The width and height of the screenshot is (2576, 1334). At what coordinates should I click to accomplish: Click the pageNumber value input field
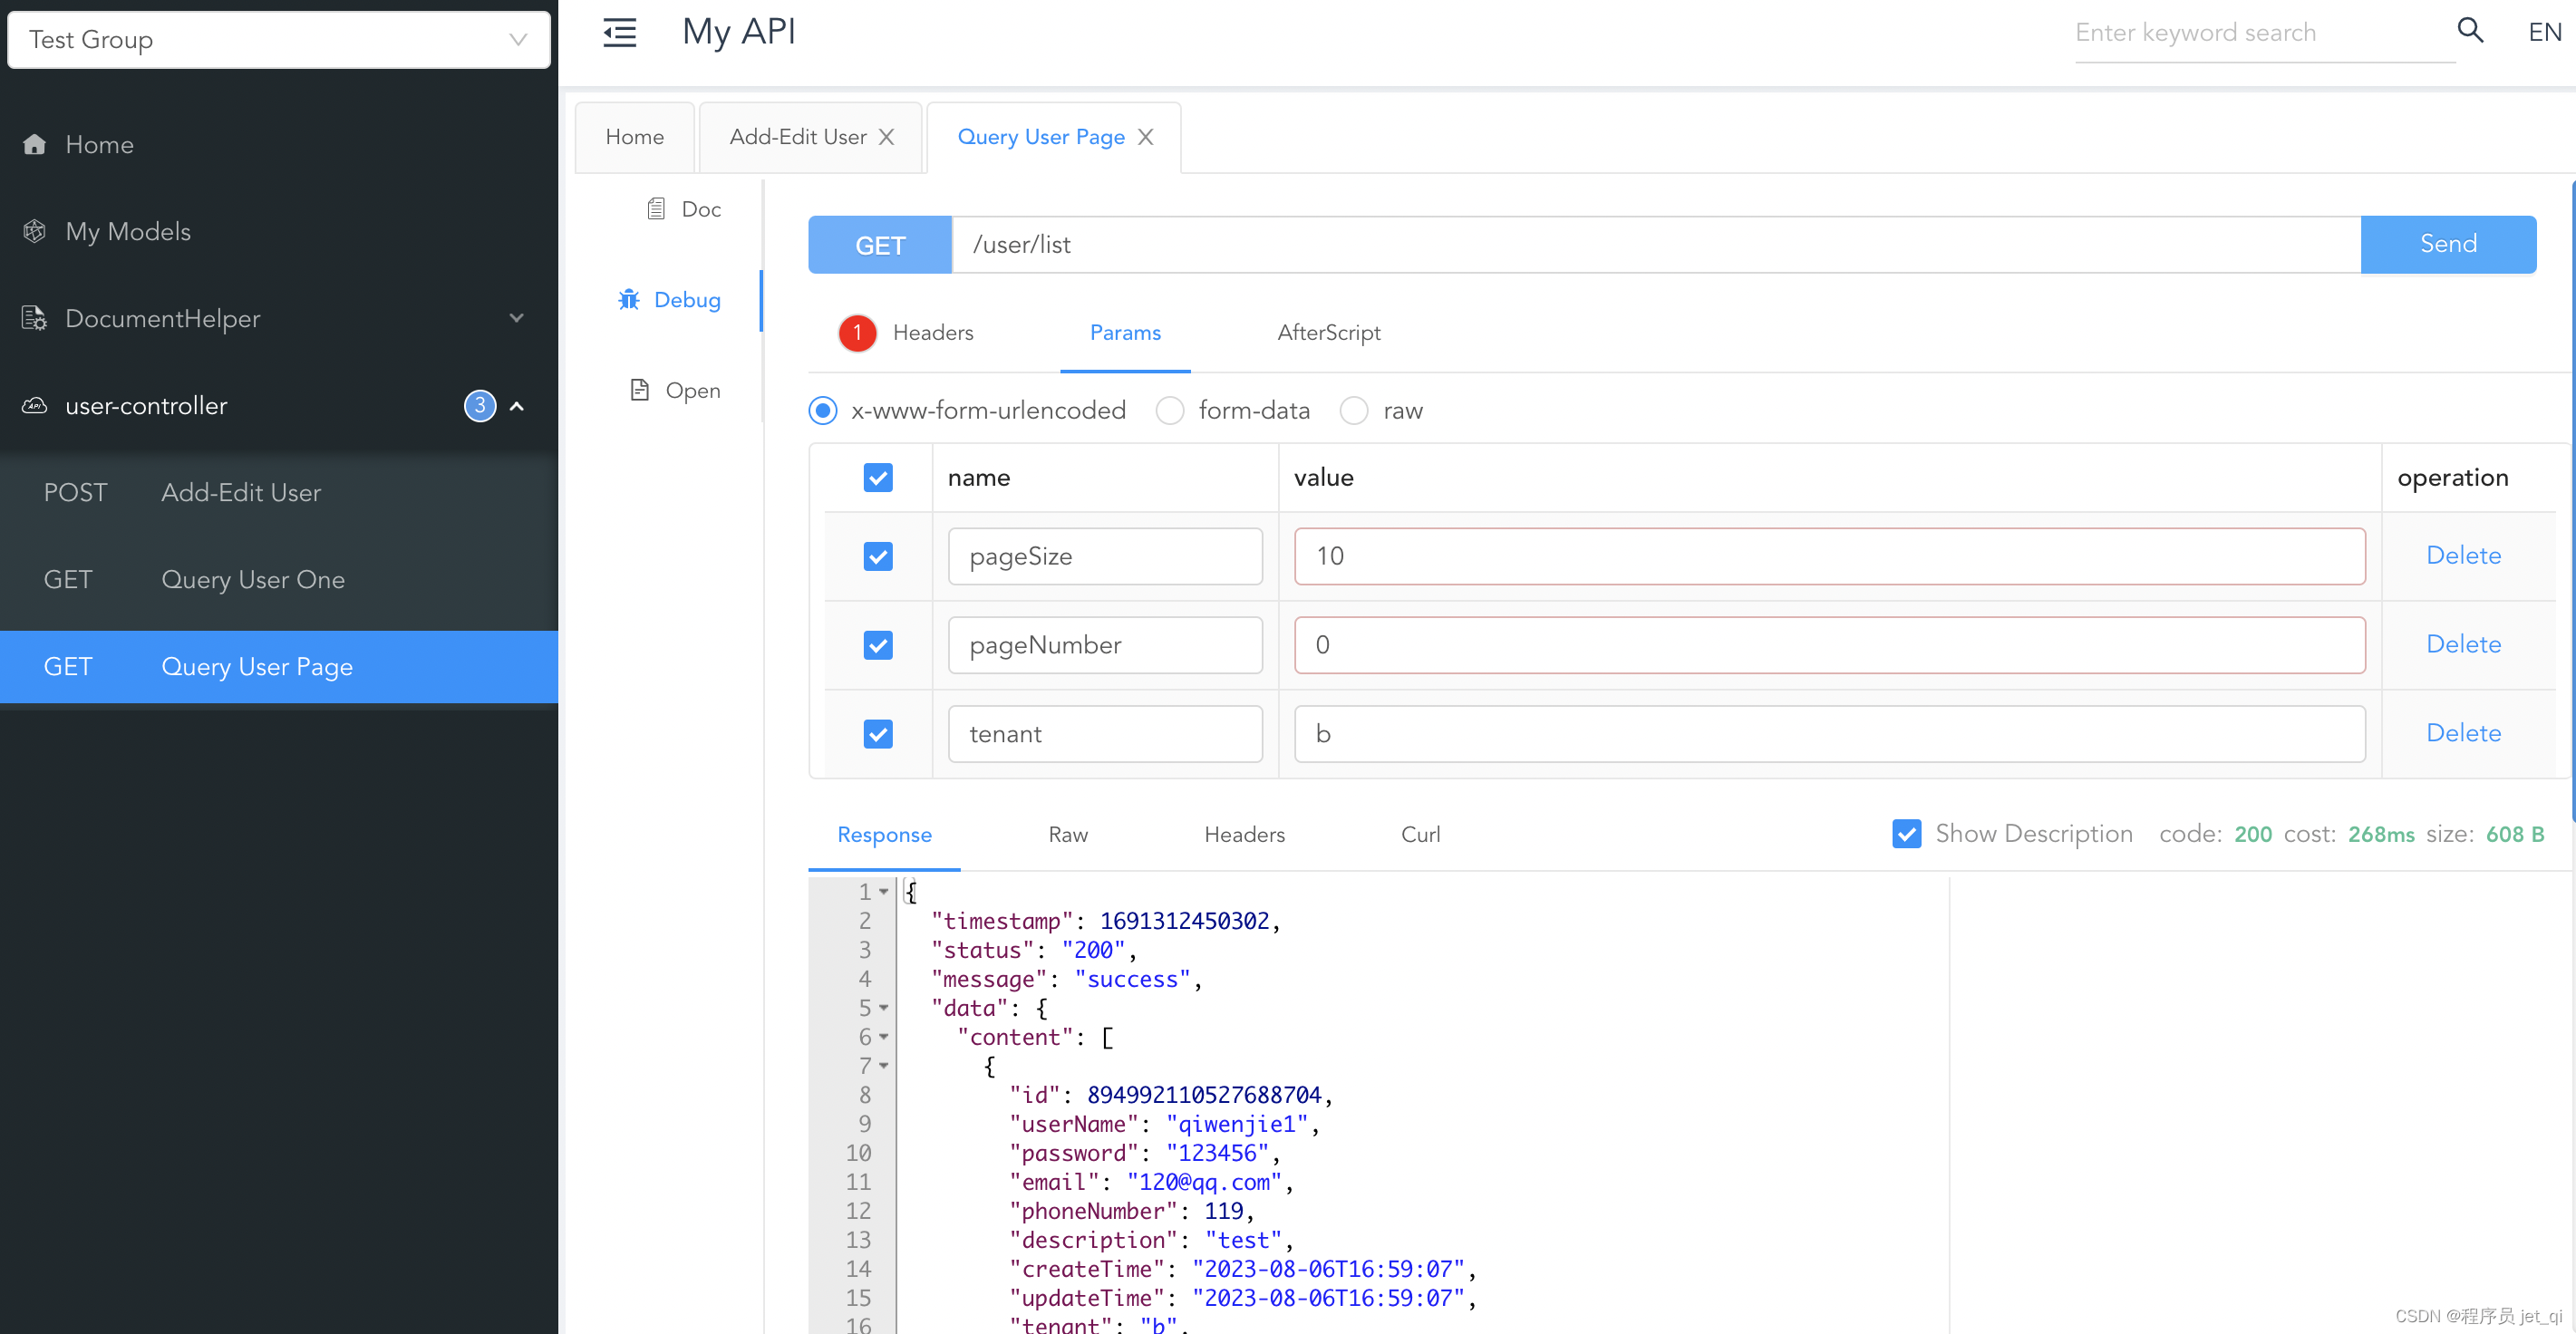tap(1829, 643)
